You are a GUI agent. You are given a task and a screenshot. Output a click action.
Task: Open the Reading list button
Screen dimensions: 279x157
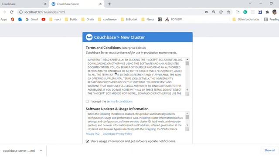(272, 19)
